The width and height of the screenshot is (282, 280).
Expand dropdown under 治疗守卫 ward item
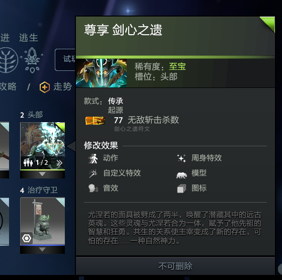coord(42,250)
